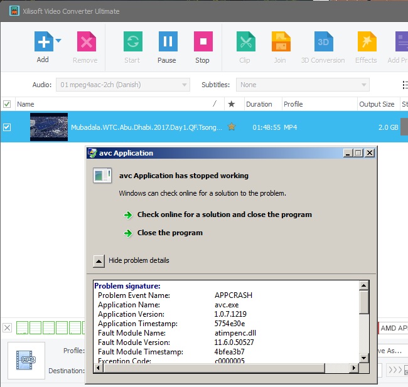408x387 pixels.
Task: Click the X icon beside the progress blocks
Action: click(x=8, y=327)
